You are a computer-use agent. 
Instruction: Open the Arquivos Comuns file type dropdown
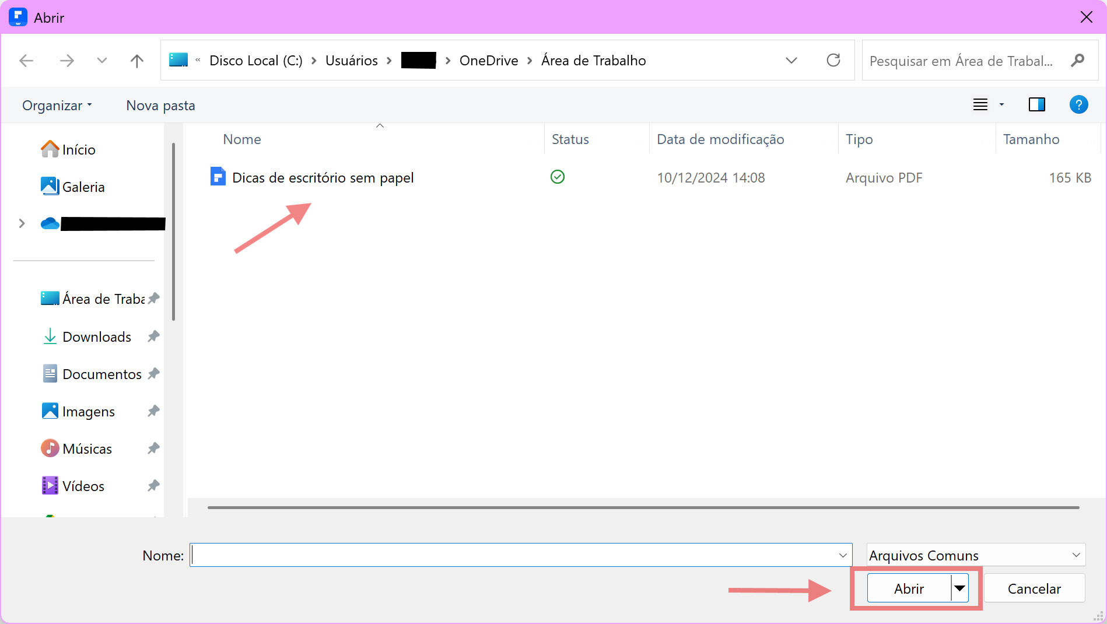tap(975, 555)
